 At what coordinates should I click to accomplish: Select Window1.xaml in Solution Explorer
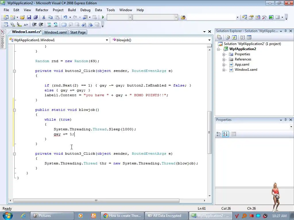tap(246, 70)
